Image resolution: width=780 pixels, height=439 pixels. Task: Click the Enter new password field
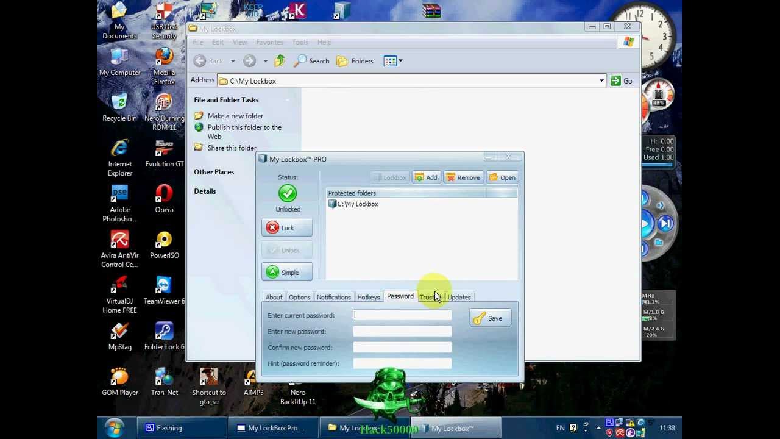coord(403,332)
